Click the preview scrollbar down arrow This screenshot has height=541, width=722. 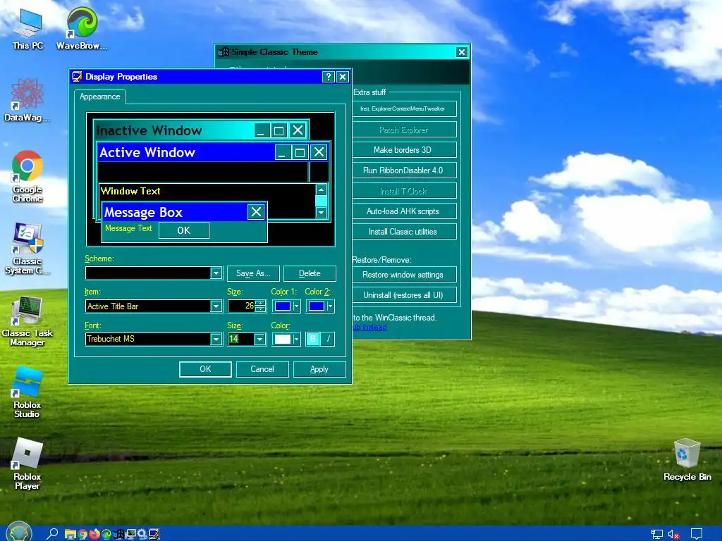(321, 212)
